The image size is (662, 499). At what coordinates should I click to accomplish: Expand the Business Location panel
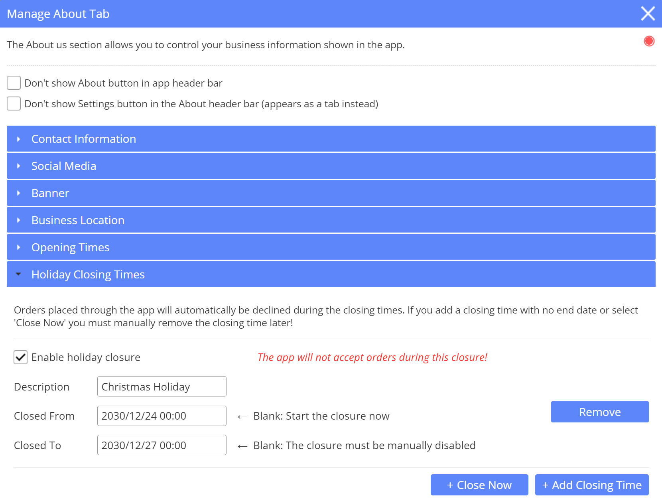78,220
